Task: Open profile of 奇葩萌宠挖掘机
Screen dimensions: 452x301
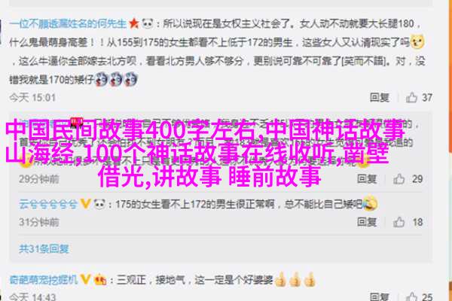Action: click(x=44, y=279)
